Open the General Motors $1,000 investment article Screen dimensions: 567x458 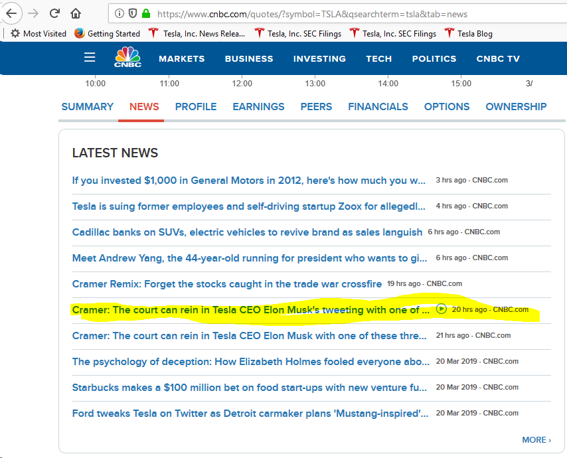tap(249, 181)
